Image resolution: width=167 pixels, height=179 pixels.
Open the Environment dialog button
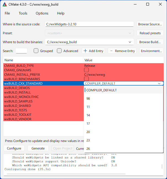point(151,51)
